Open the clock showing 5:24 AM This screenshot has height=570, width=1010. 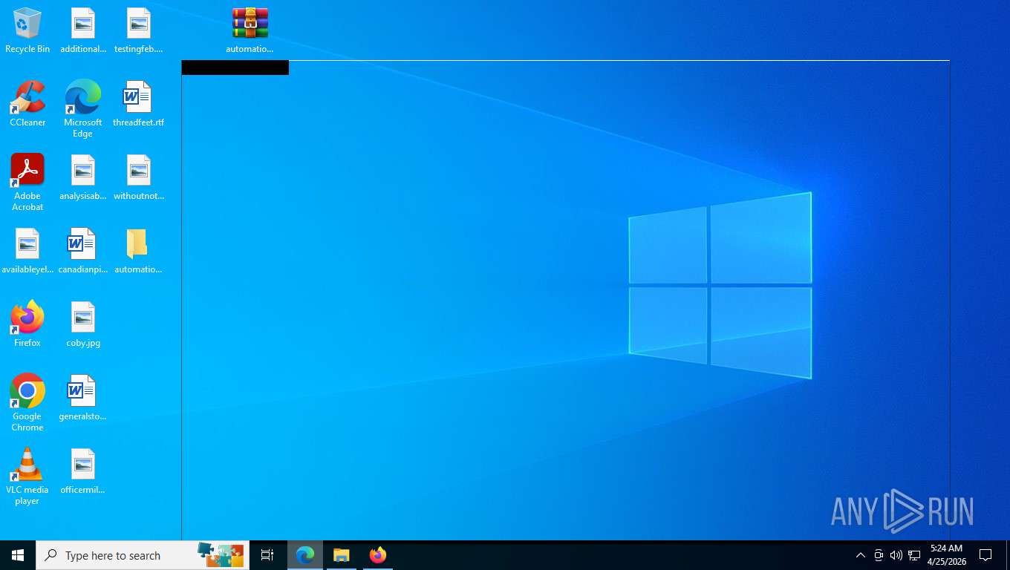[946, 555]
